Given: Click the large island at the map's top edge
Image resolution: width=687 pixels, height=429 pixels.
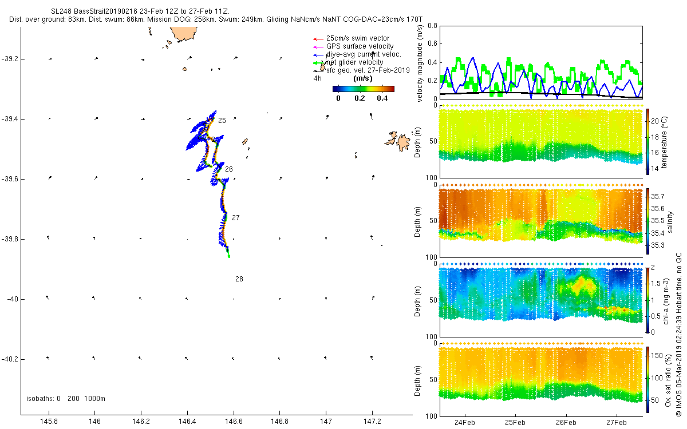Looking at the screenshot, I should pos(184,34).
